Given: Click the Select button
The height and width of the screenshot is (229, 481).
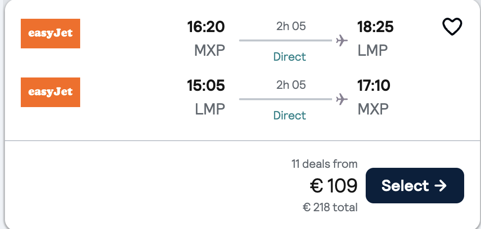Looking at the screenshot, I should (x=415, y=186).
